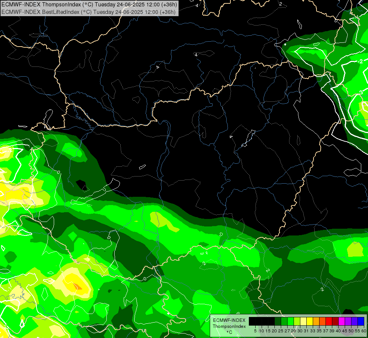The image size is (368, 338).
Task: Click the violet 50–55 legend swatch
Action: point(354,321)
